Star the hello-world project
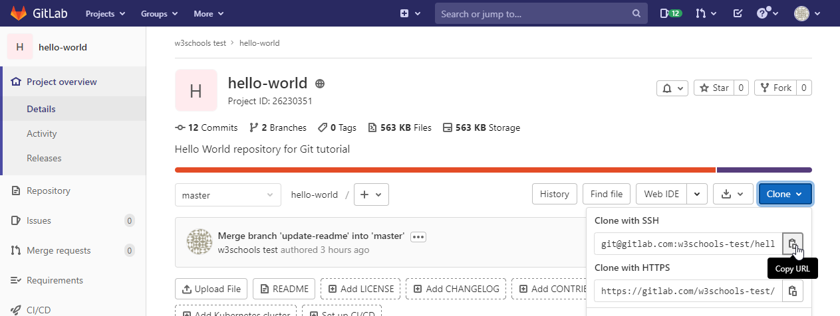Screen dimensions: 840x316 (x=714, y=88)
